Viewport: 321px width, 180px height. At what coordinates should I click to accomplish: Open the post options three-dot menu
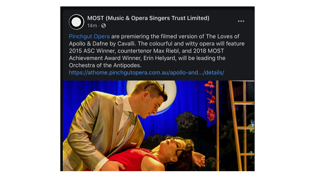(241, 21)
